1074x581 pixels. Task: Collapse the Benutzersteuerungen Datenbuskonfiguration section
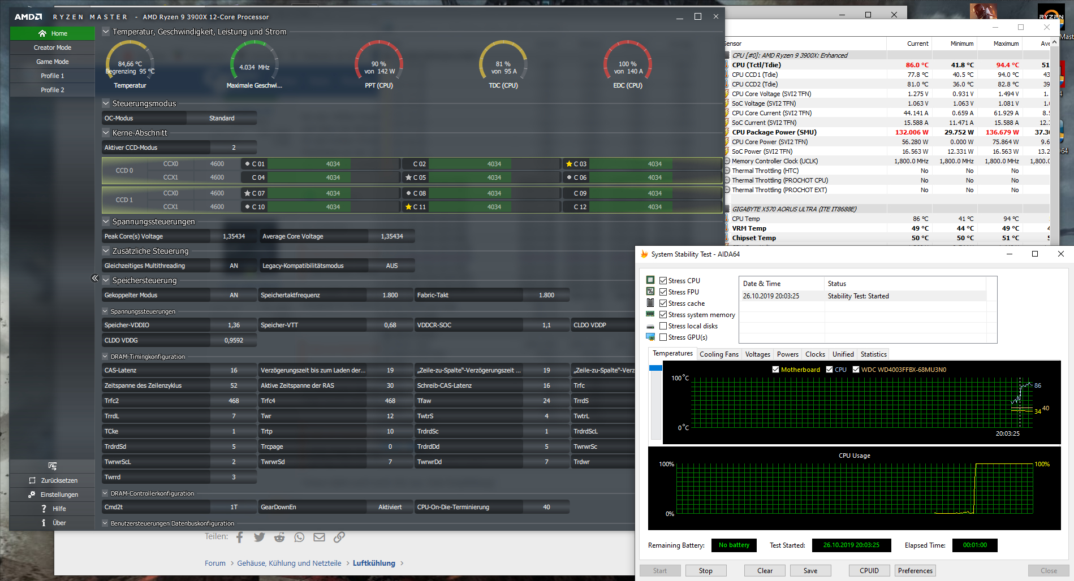click(105, 523)
